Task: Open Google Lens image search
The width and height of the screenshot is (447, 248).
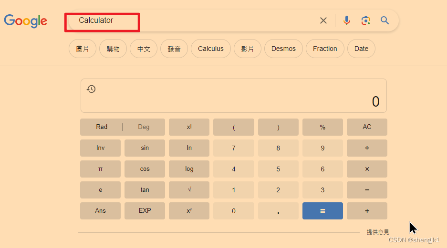Action: coord(366,20)
